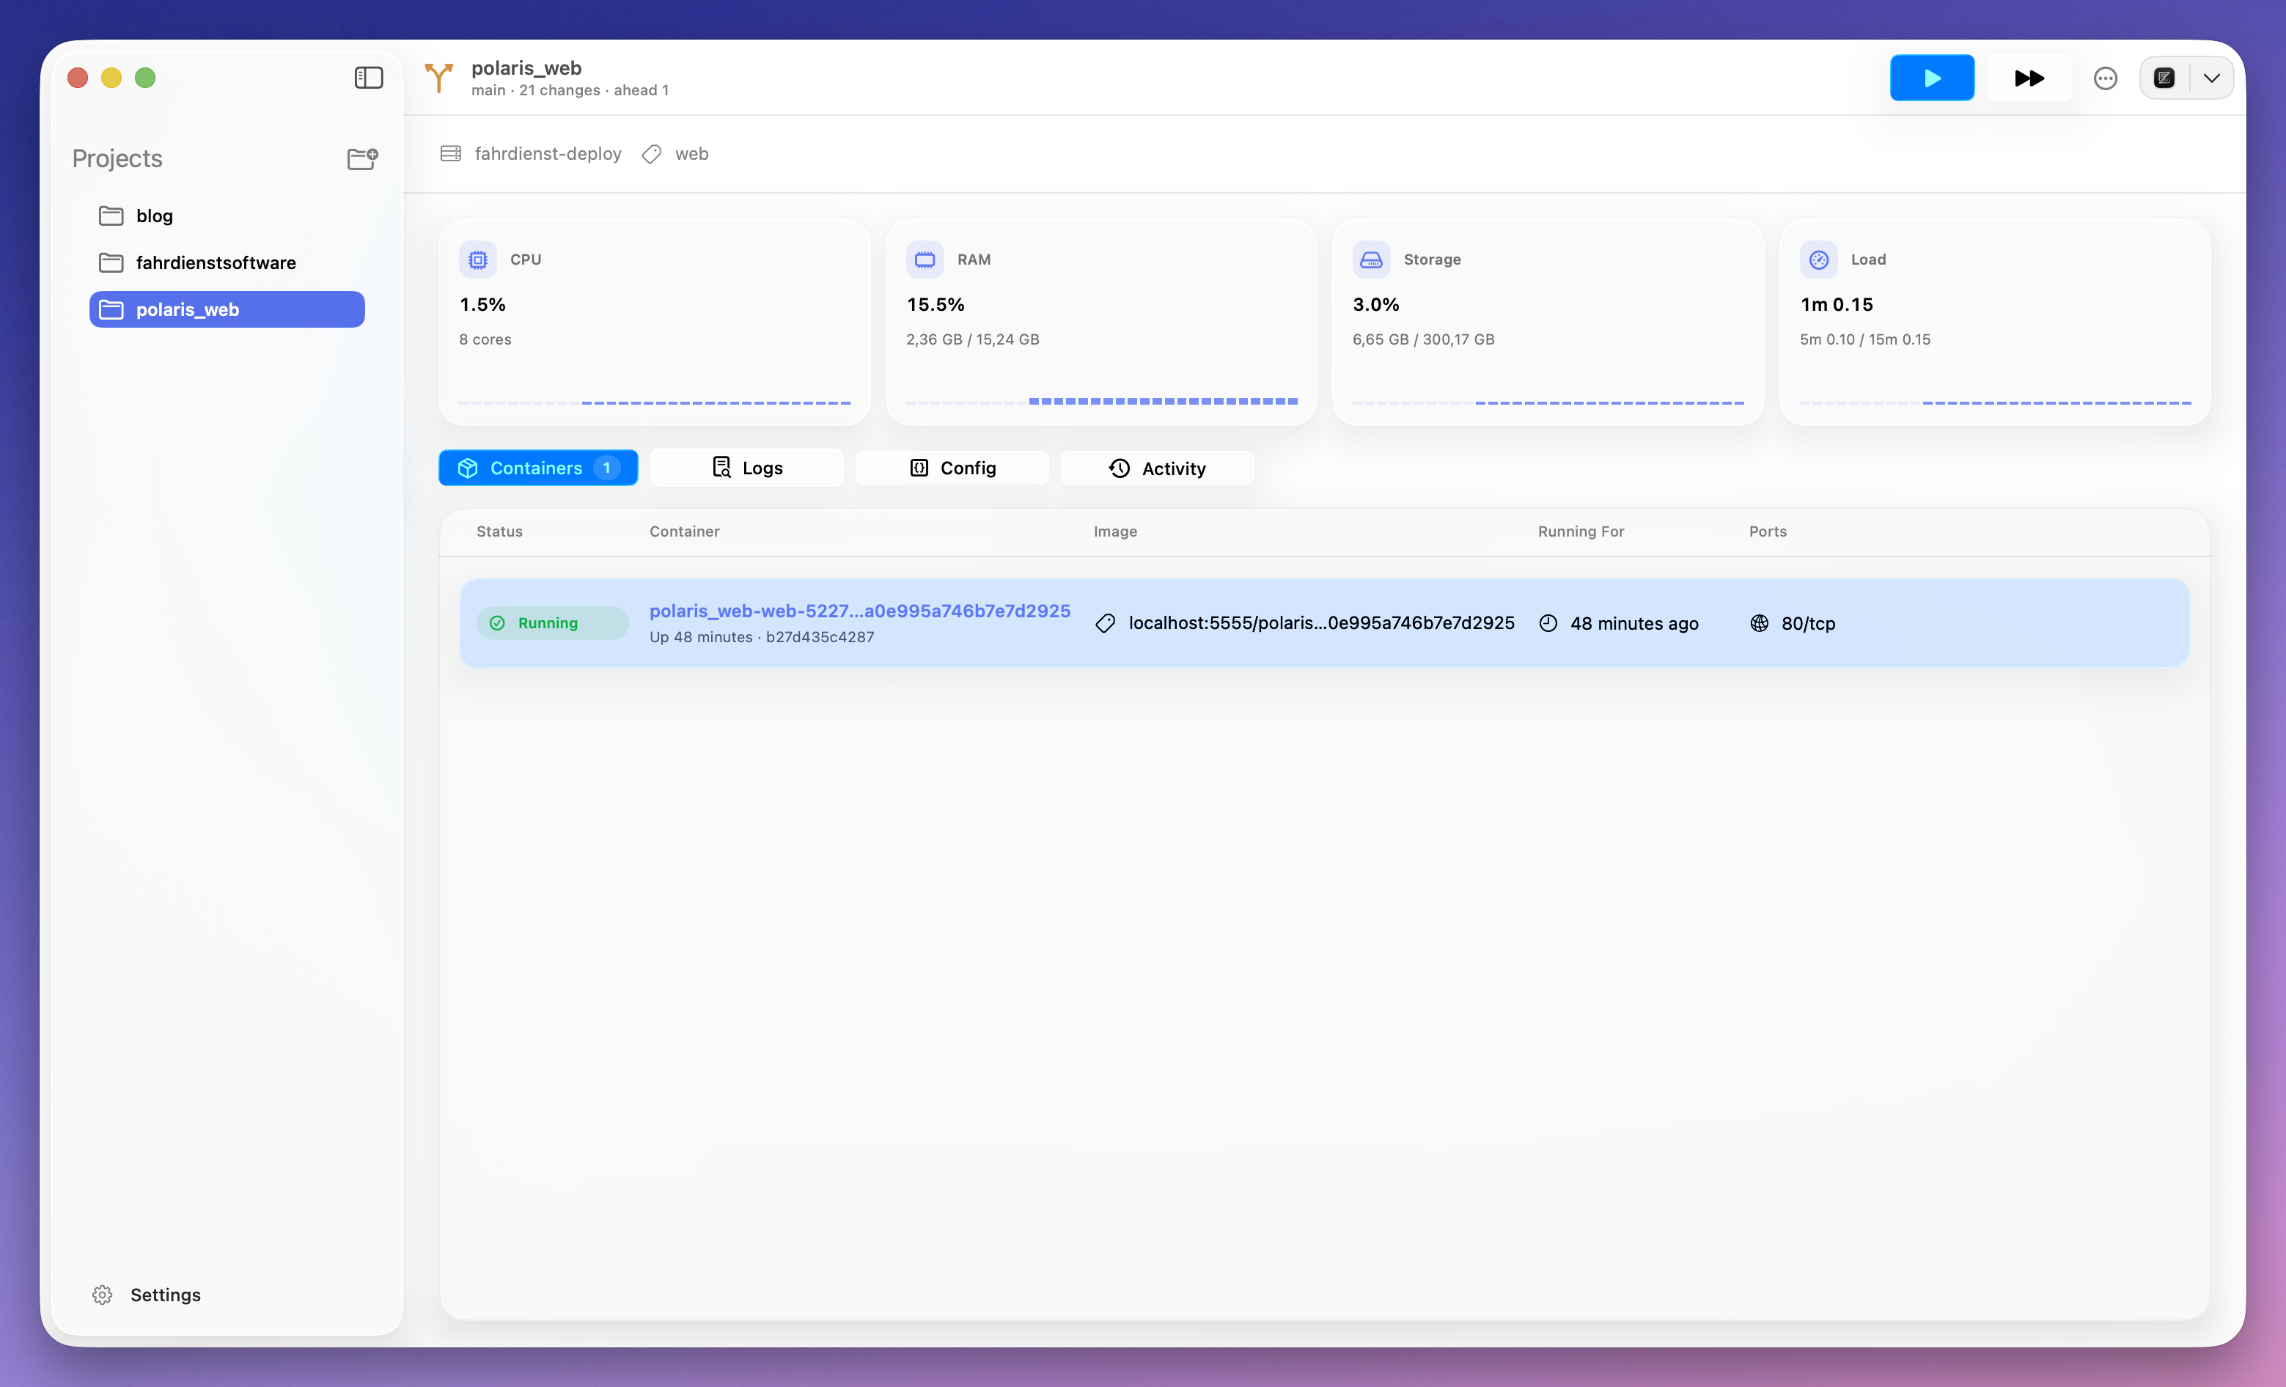The width and height of the screenshot is (2286, 1387).
Task: Open the more options ellipsis menu
Action: [2105, 78]
